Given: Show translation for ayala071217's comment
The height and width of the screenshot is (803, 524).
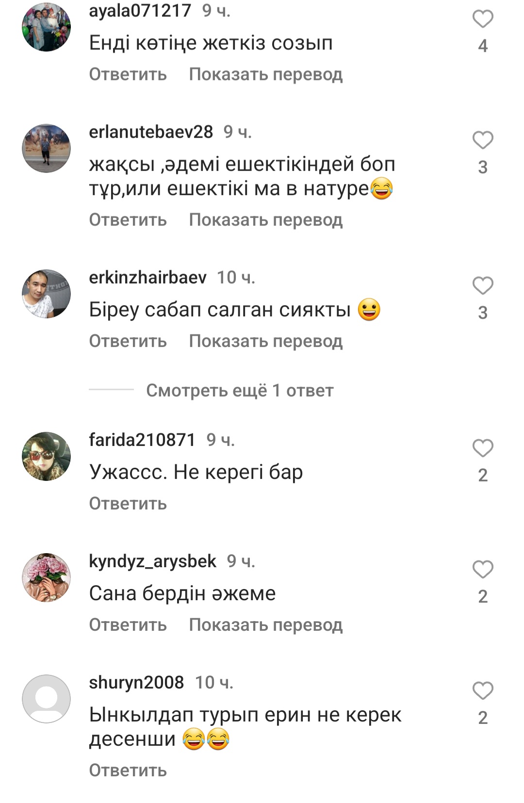Looking at the screenshot, I should tap(266, 74).
